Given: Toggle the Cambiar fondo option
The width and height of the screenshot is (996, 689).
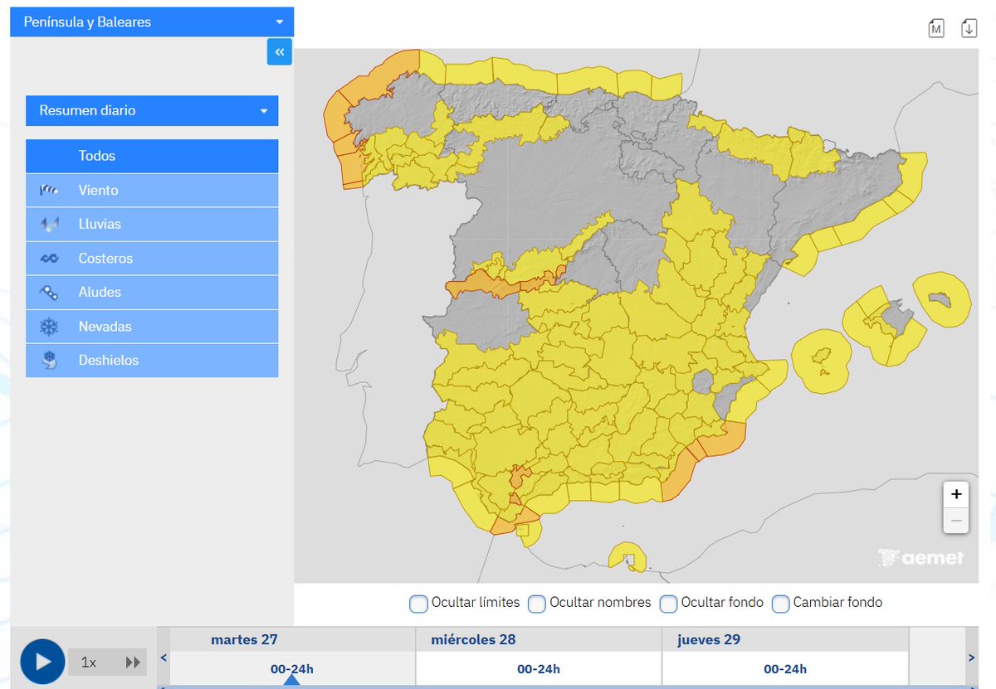Looking at the screenshot, I should tap(780, 604).
